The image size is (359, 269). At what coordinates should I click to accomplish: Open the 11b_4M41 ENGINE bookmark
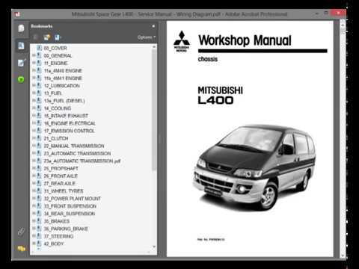(x=63, y=78)
